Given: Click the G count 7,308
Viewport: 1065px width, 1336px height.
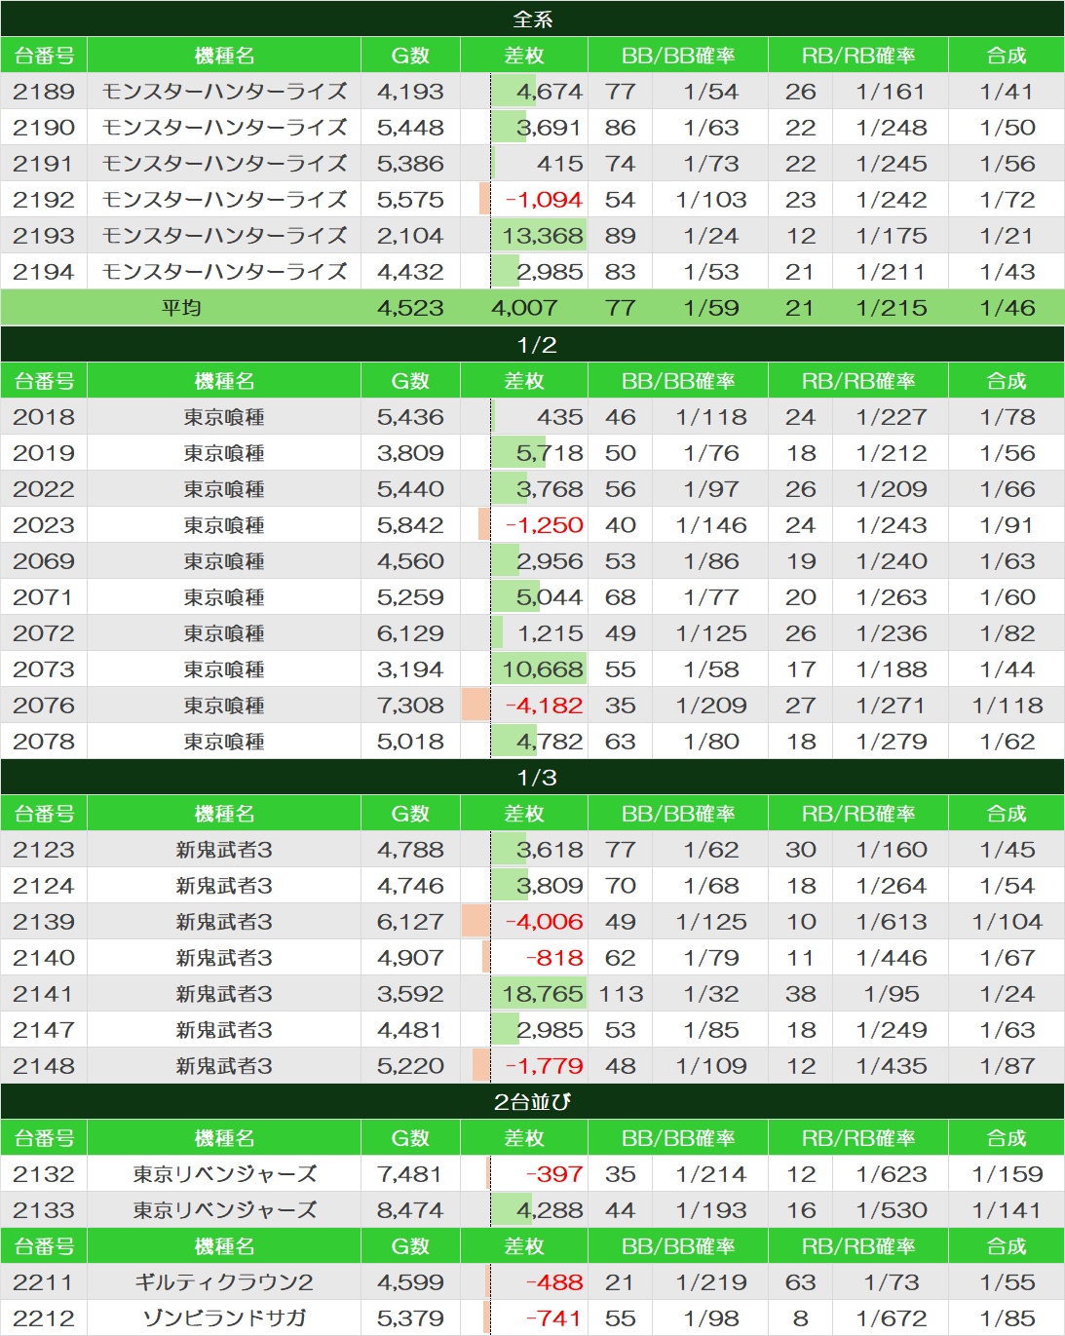Looking at the screenshot, I should tap(410, 706).
